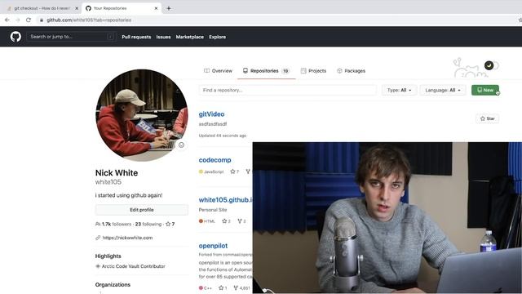Click the address bar URL
The width and height of the screenshot is (522, 294).
[89, 20]
